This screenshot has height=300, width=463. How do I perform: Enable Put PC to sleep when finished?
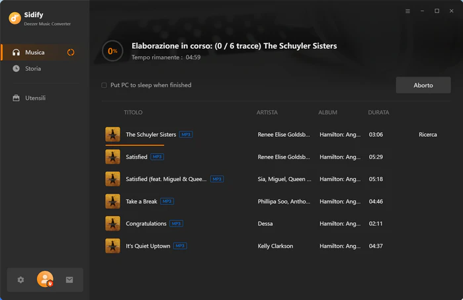coord(104,85)
